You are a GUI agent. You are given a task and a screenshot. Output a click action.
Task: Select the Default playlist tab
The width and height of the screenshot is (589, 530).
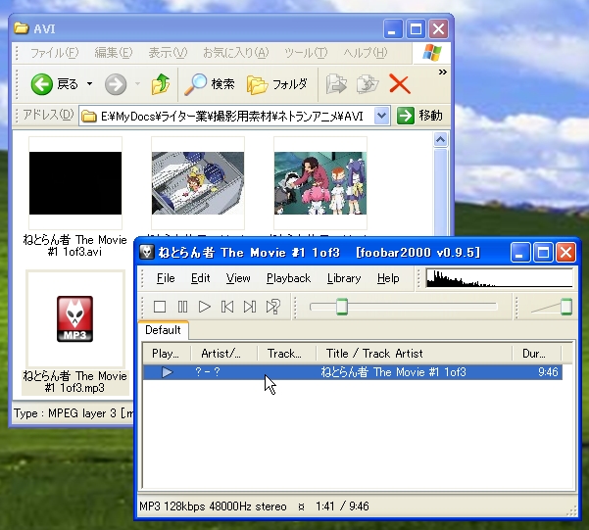click(x=163, y=330)
